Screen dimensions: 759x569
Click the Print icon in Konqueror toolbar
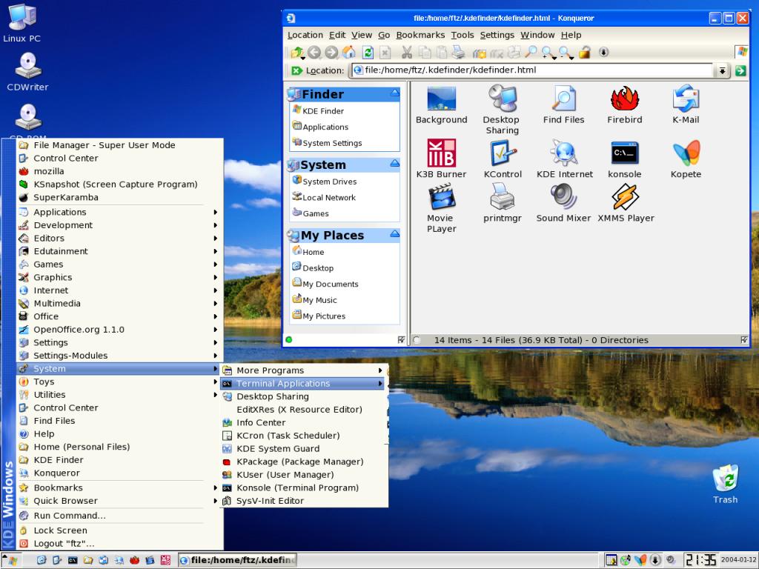[x=458, y=53]
